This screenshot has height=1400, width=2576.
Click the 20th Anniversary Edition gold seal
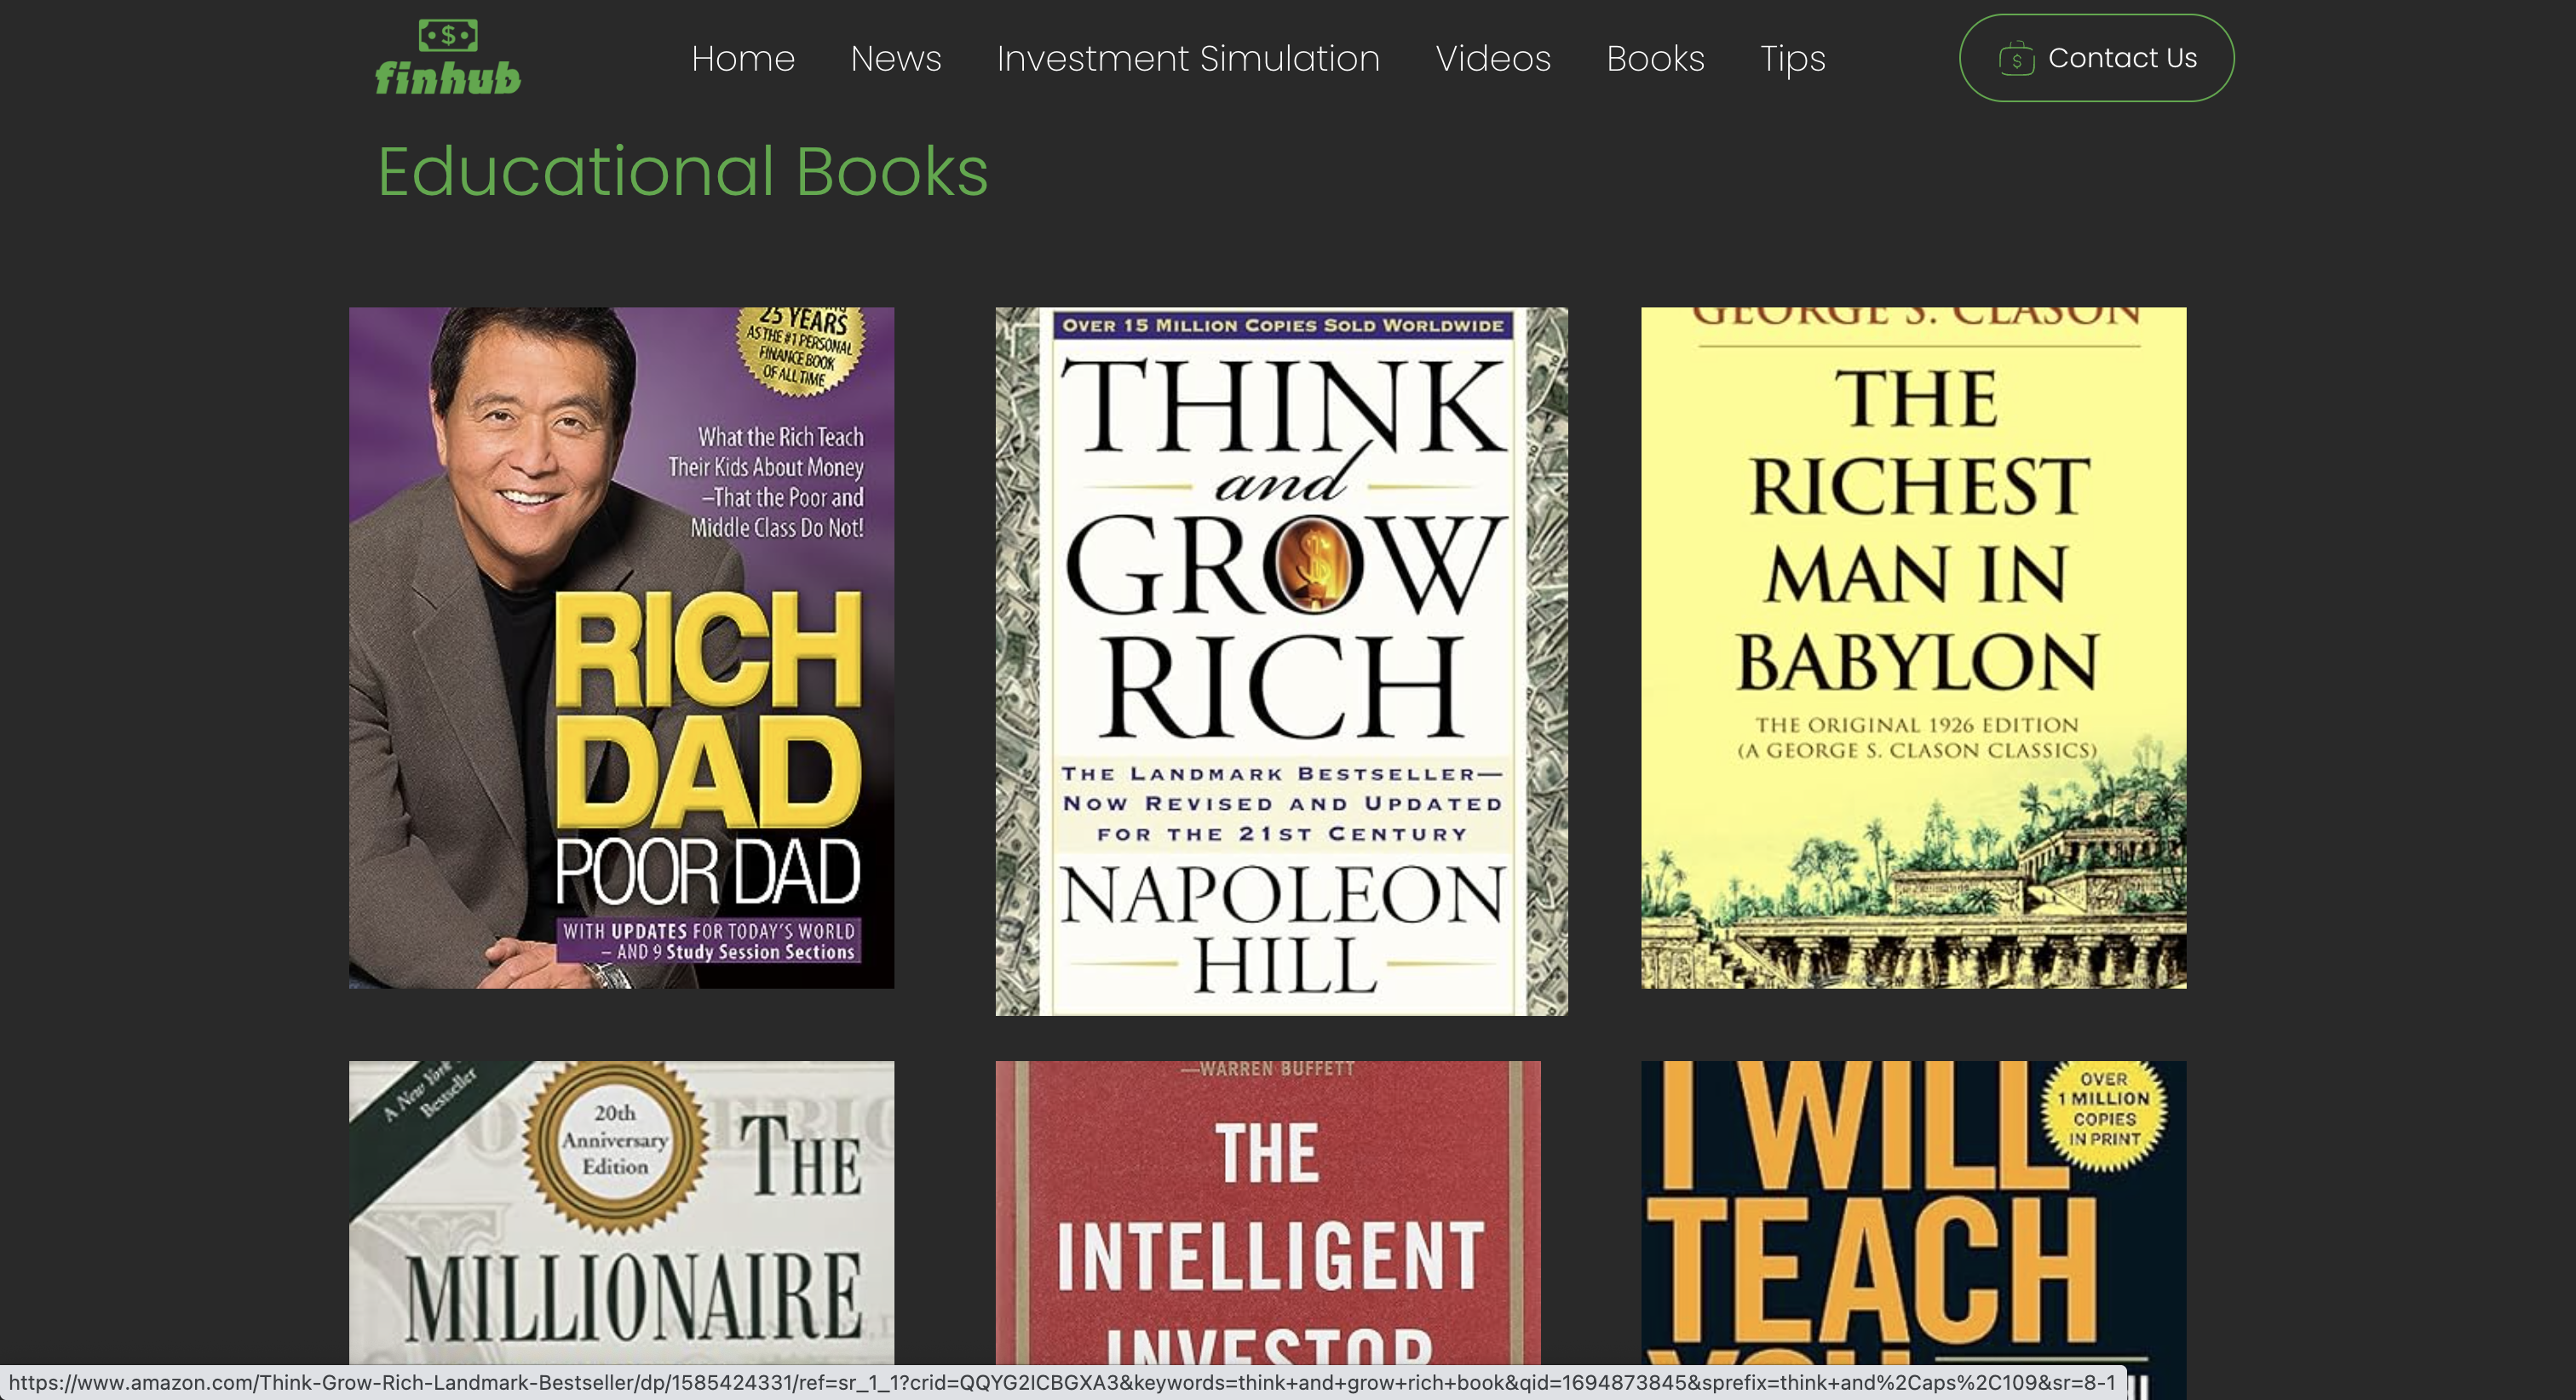[x=615, y=1140]
